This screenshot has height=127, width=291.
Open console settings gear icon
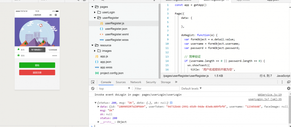tap(288, 88)
